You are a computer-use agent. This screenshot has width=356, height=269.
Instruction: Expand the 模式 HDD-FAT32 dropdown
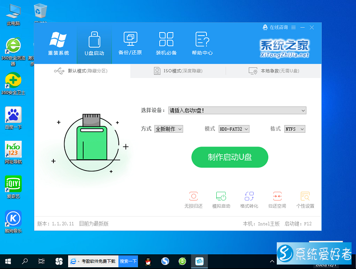(234, 129)
